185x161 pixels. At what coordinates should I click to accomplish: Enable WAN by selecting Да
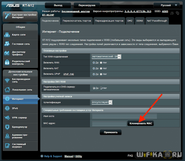point(94,63)
